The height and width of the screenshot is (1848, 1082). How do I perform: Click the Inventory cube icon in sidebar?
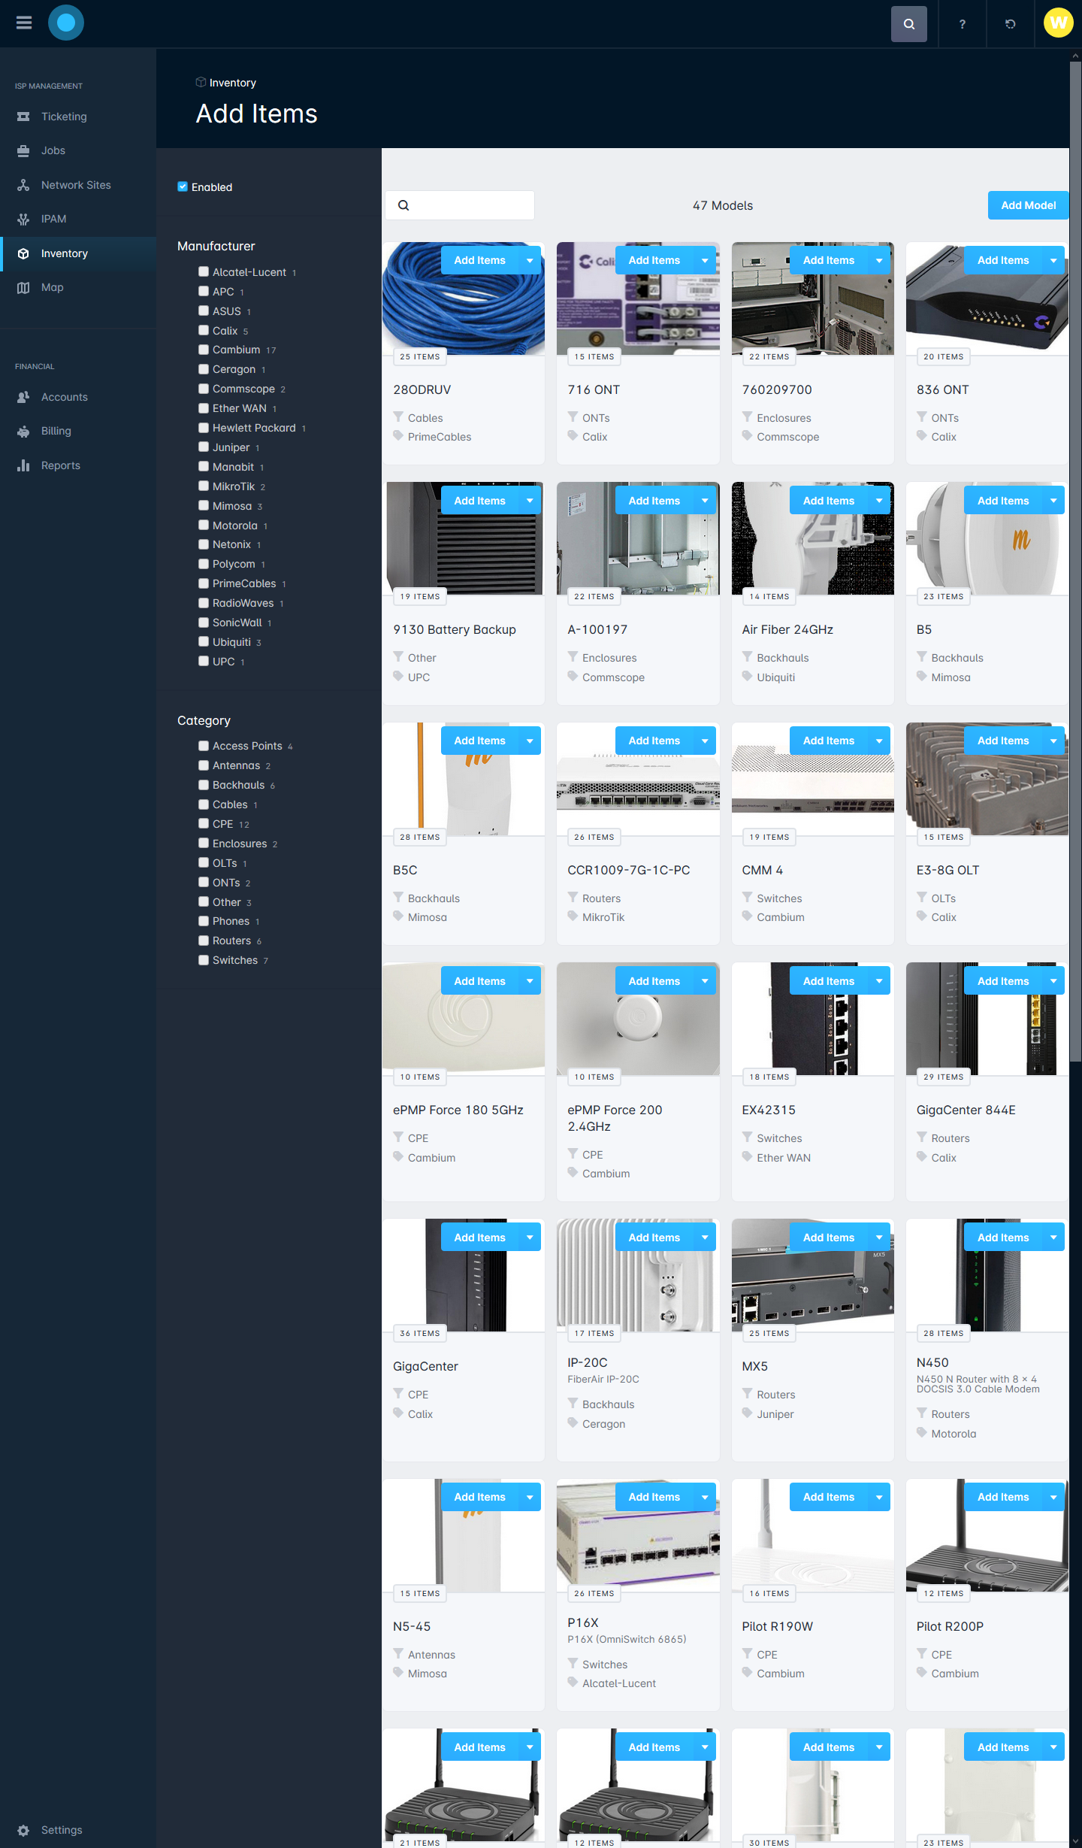click(23, 253)
